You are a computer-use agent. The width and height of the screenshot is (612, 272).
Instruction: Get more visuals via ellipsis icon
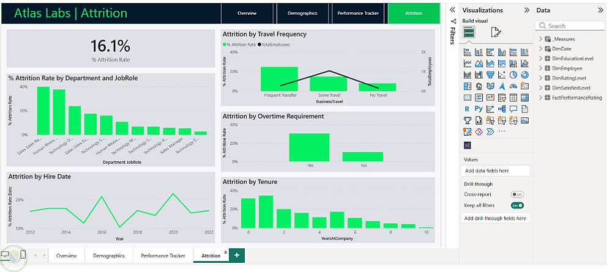502,131
